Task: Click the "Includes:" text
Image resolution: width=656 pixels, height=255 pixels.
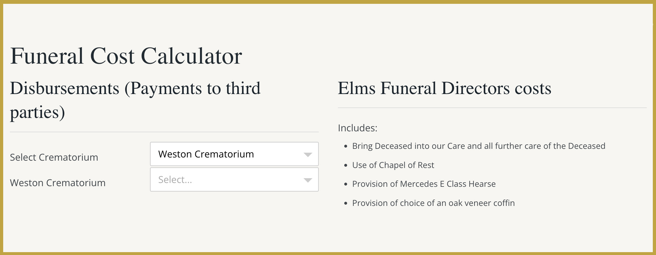Action: pos(357,128)
